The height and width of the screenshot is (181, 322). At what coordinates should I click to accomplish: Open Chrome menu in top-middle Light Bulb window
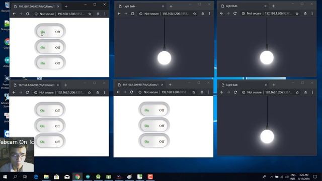pyautogui.click(x=209, y=14)
